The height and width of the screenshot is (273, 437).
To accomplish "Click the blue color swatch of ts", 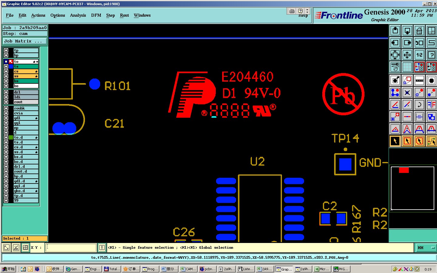I will tap(11, 66).
